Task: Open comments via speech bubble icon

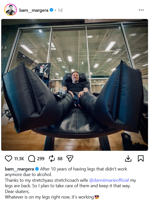Action: tap(32, 158)
